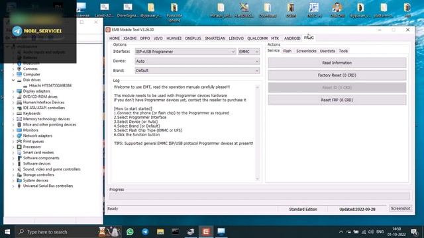Click the Windows Start button
This screenshot has width=424, height=238.
7,232
